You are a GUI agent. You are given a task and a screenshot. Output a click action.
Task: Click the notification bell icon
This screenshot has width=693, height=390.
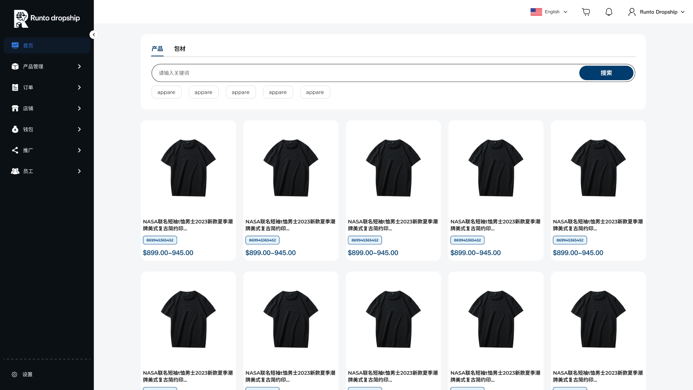pos(608,12)
